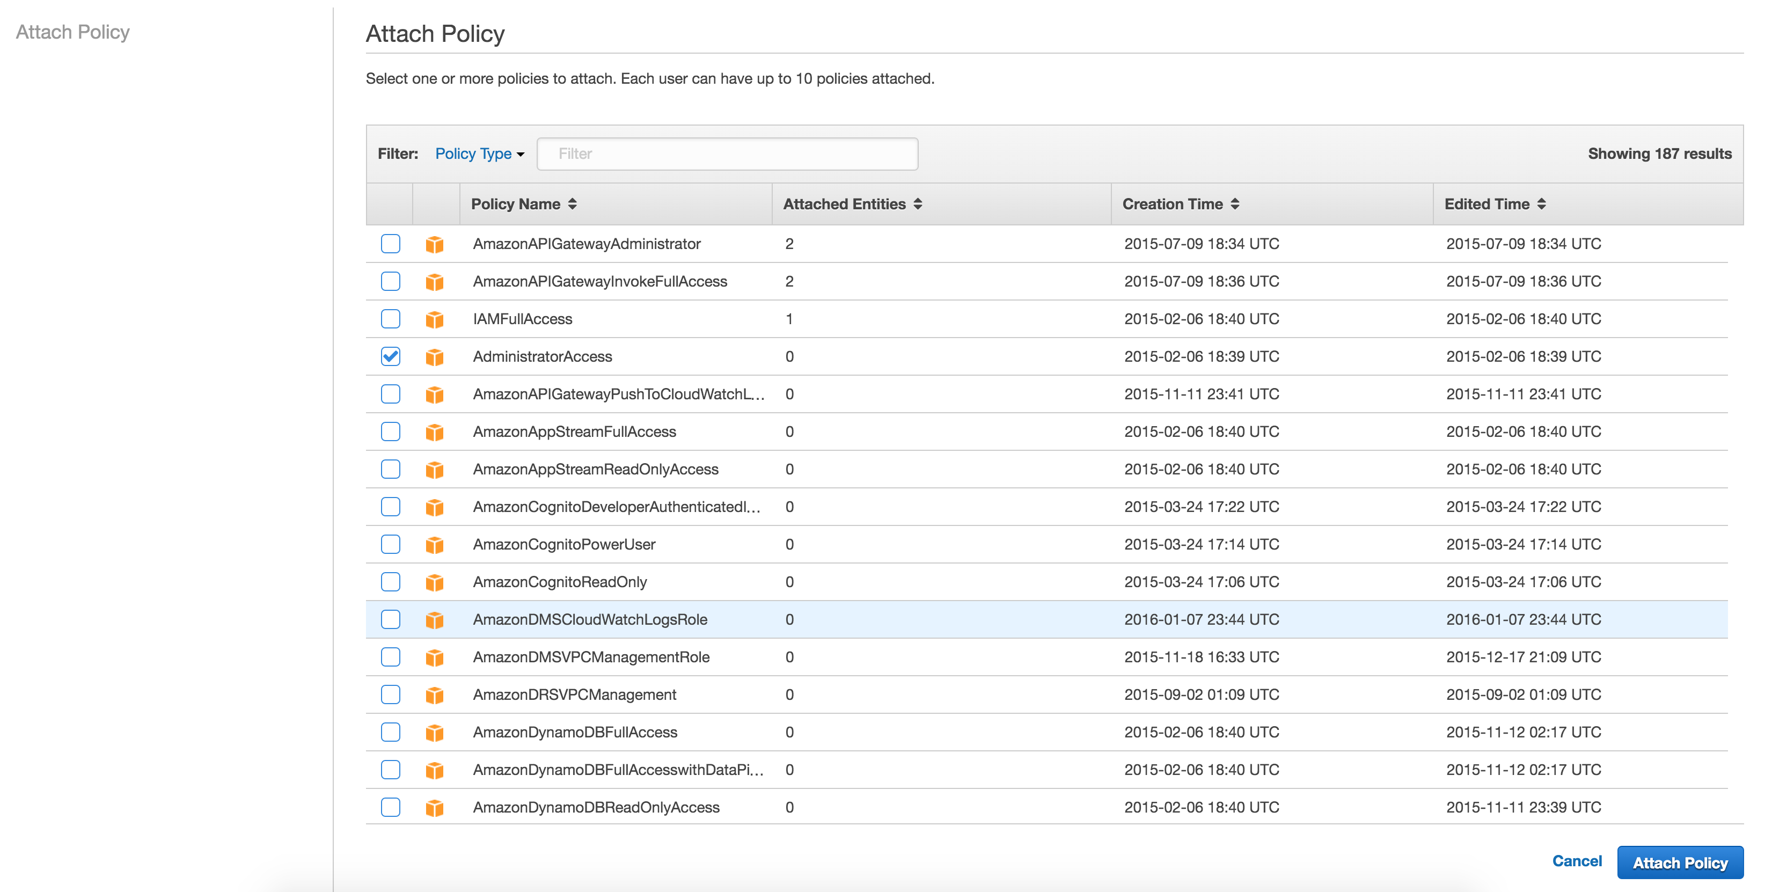Image resolution: width=1772 pixels, height=892 pixels.
Task: Select Attach Policy in the left sidebar
Action: 73,32
